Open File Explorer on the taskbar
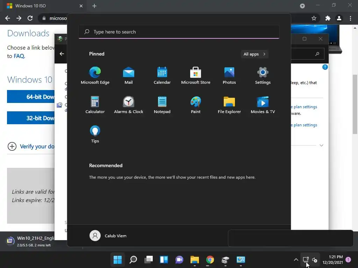 coord(194,260)
